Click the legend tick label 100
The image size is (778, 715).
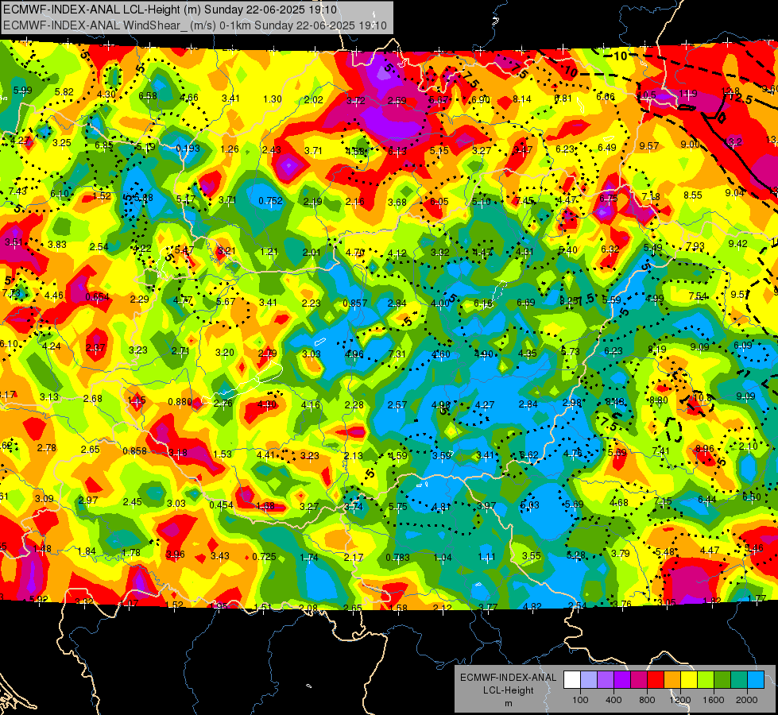coord(580,700)
